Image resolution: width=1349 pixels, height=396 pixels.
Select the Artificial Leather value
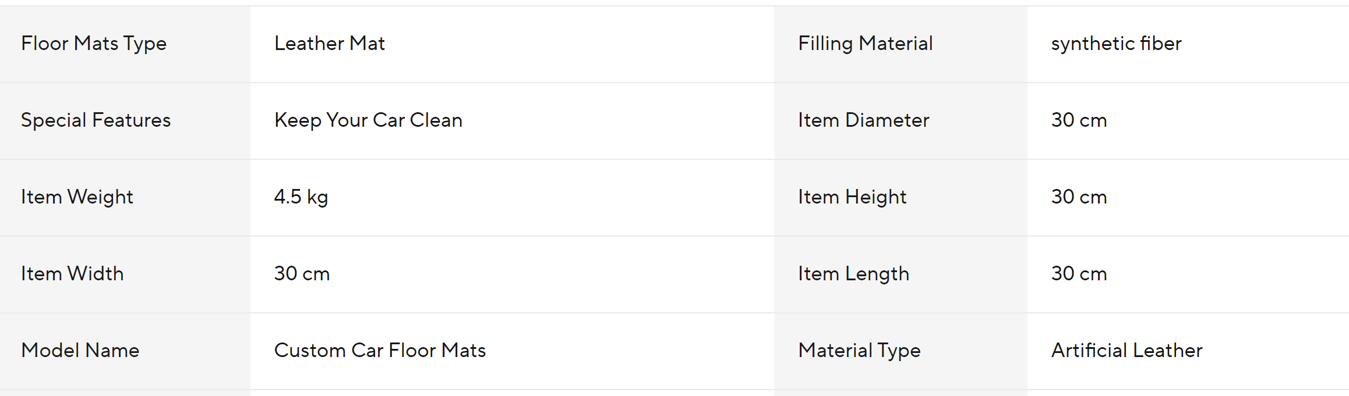coord(1127,351)
